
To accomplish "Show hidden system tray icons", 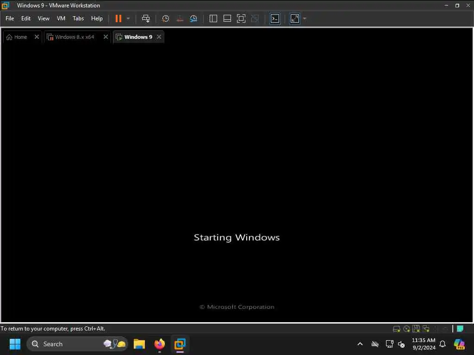I will 360,344.
